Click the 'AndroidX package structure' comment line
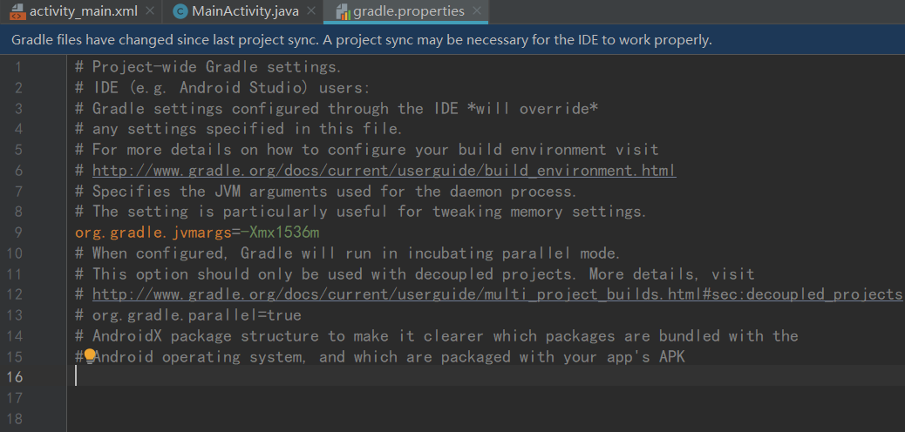This screenshot has width=905, height=432. coord(436,335)
